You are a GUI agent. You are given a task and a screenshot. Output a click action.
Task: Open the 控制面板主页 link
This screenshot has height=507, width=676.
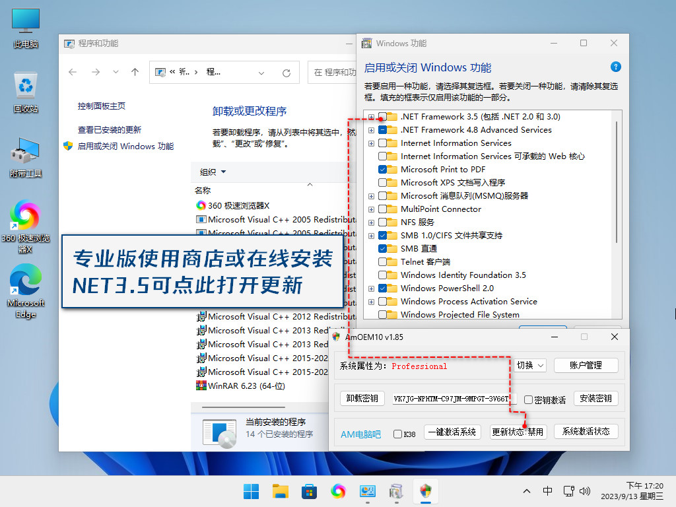tap(101, 106)
